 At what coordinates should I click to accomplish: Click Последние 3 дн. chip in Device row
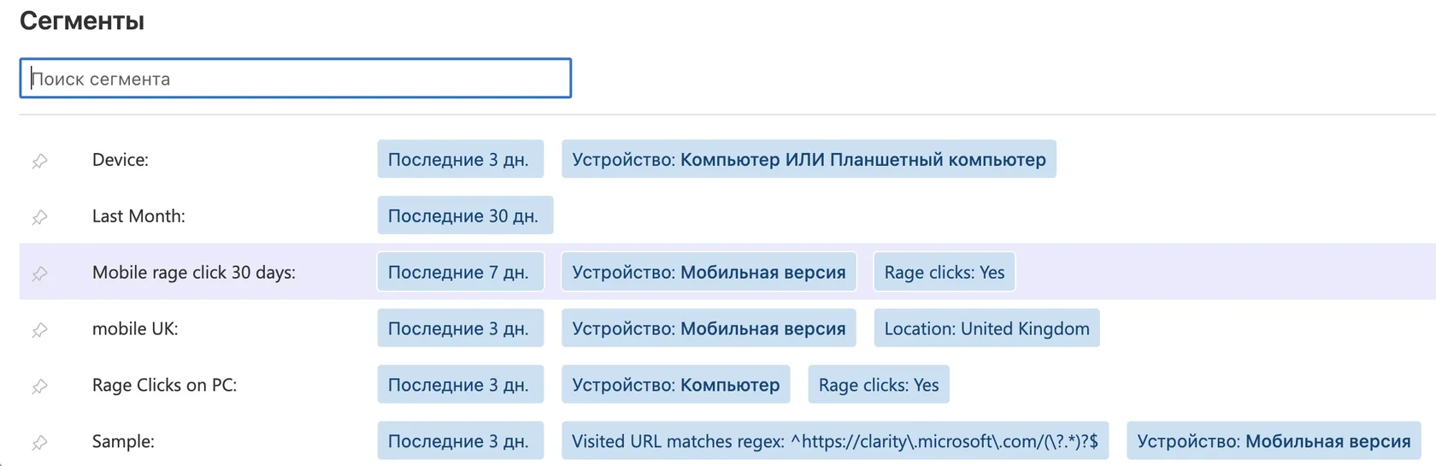pyautogui.click(x=460, y=159)
